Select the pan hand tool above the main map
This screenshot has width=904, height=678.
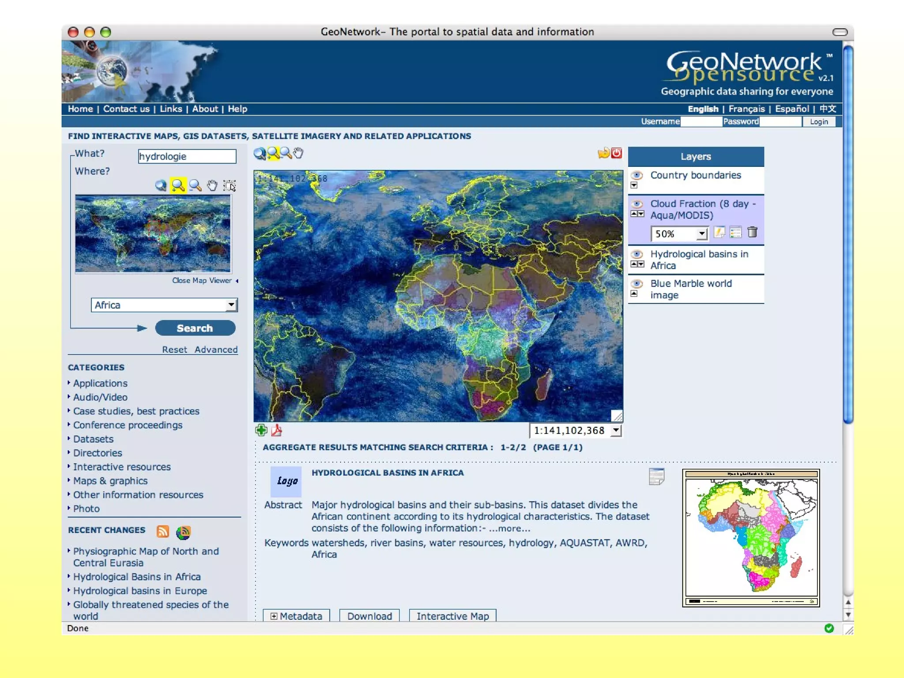click(298, 153)
